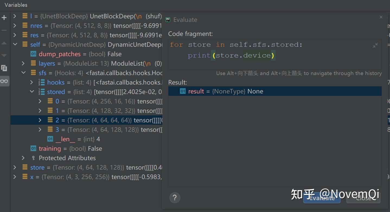The height and width of the screenshot is (212, 390).
Task: Click the navigate down arrow icon
Action: 4,55
